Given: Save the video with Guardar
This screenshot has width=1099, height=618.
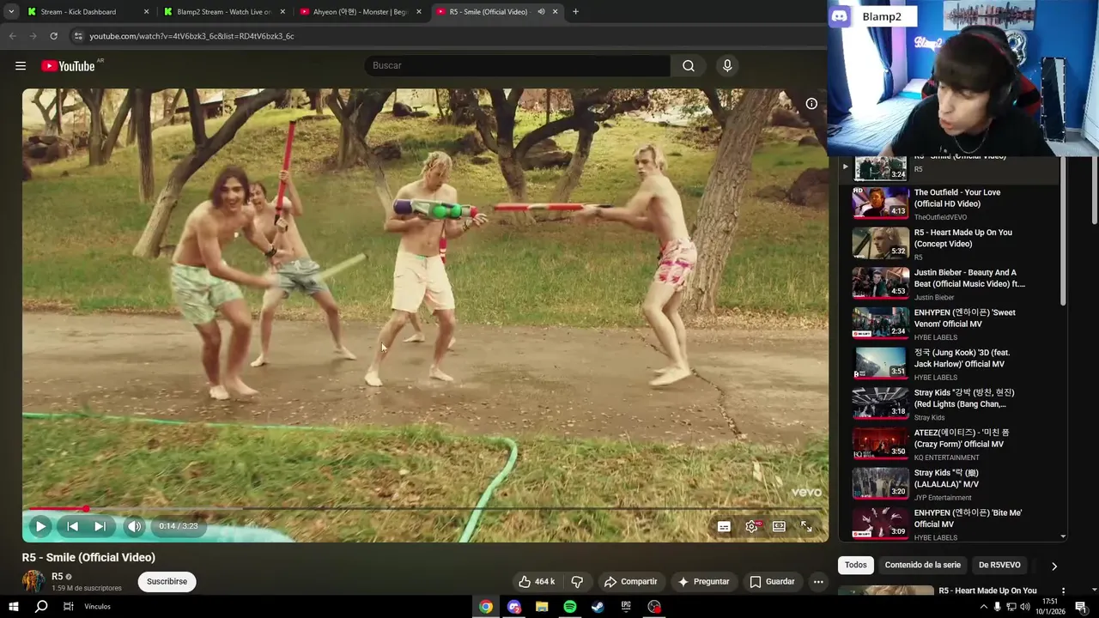Looking at the screenshot, I should [x=772, y=581].
